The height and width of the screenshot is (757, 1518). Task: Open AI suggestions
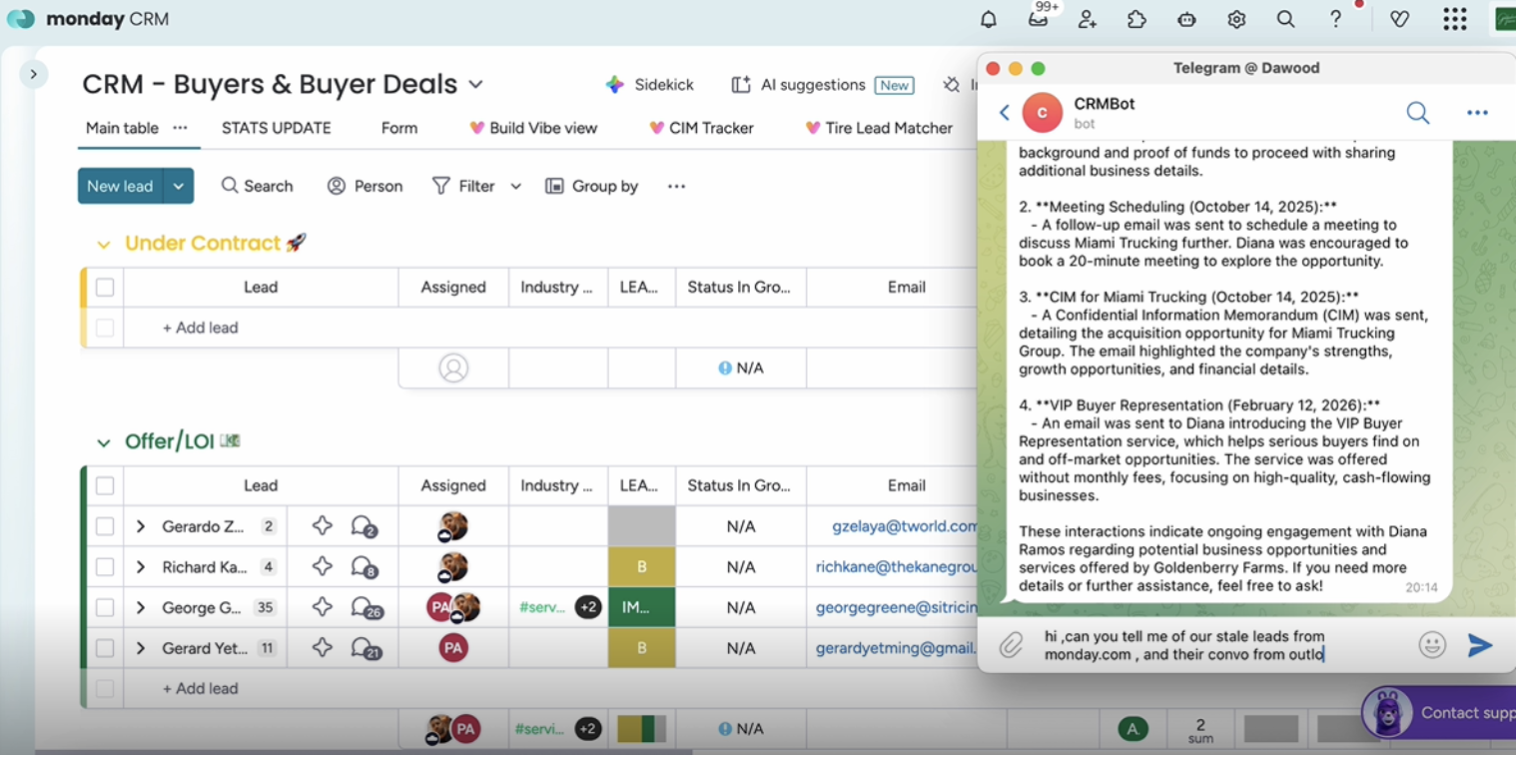[x=823, y=85]
